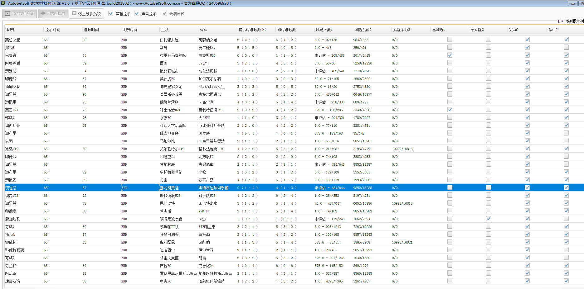Check 命中? box for 蒂勒 match row

coord(566,47)
